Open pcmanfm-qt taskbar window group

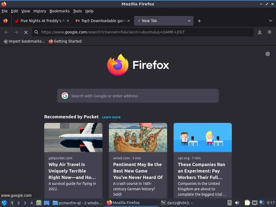click(x=78, y=203)
